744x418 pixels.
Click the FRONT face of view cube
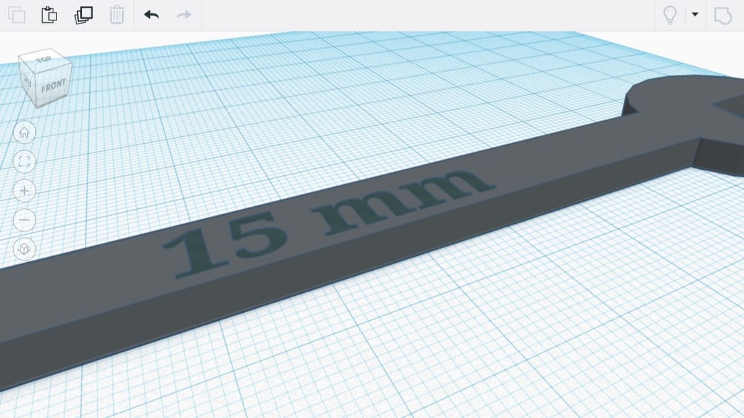coord(53,86)
